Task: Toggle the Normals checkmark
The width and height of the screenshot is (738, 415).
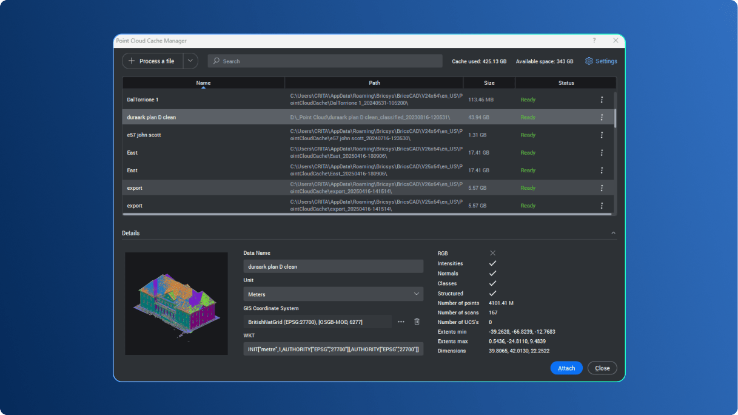Action: [492, 273]
